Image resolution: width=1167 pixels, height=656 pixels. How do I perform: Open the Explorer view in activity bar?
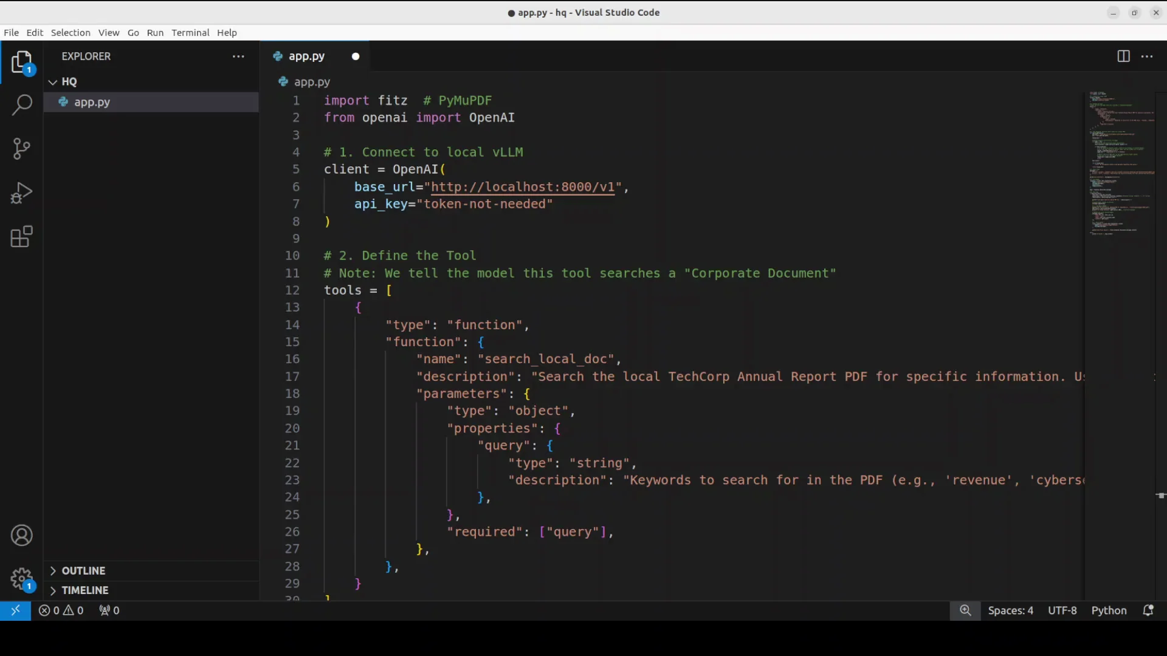click(x=22, y=62)
